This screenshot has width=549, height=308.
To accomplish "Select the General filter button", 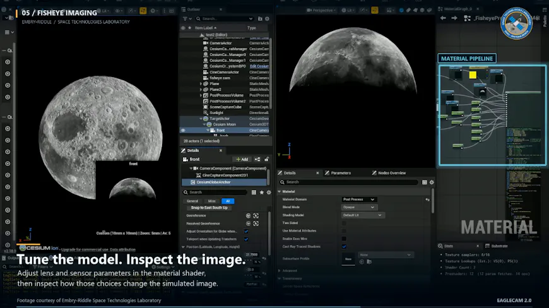I will (192, 201).
